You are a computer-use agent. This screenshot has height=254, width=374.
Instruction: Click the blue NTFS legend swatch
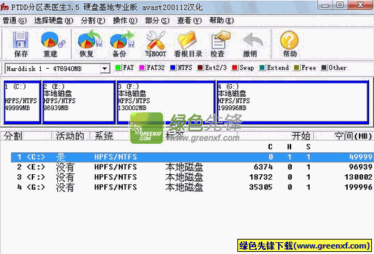pos(173,67)
